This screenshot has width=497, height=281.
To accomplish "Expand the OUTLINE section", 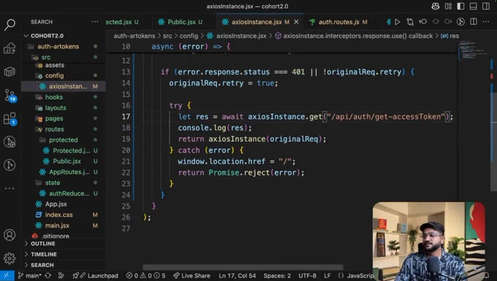I will [x=64, y=244].
